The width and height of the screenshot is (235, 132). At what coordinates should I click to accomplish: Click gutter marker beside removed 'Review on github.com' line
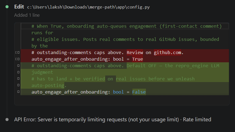tap(18, 52)
